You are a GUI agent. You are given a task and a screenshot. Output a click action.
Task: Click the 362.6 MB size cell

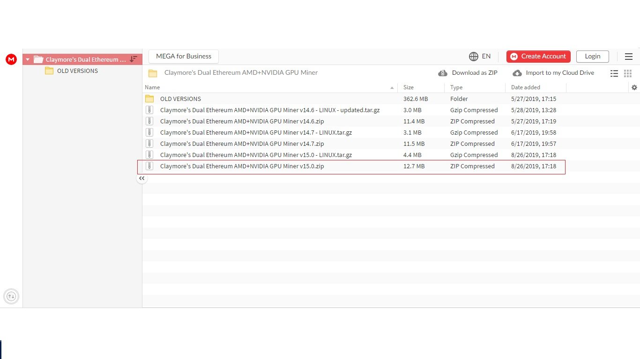416,99
